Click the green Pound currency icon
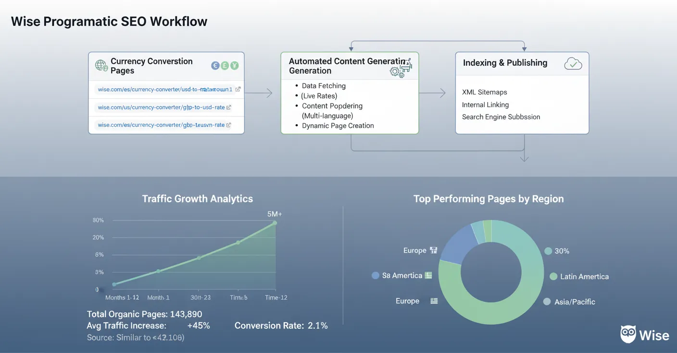This screenshot has height=353, width=677. (225, 65)
